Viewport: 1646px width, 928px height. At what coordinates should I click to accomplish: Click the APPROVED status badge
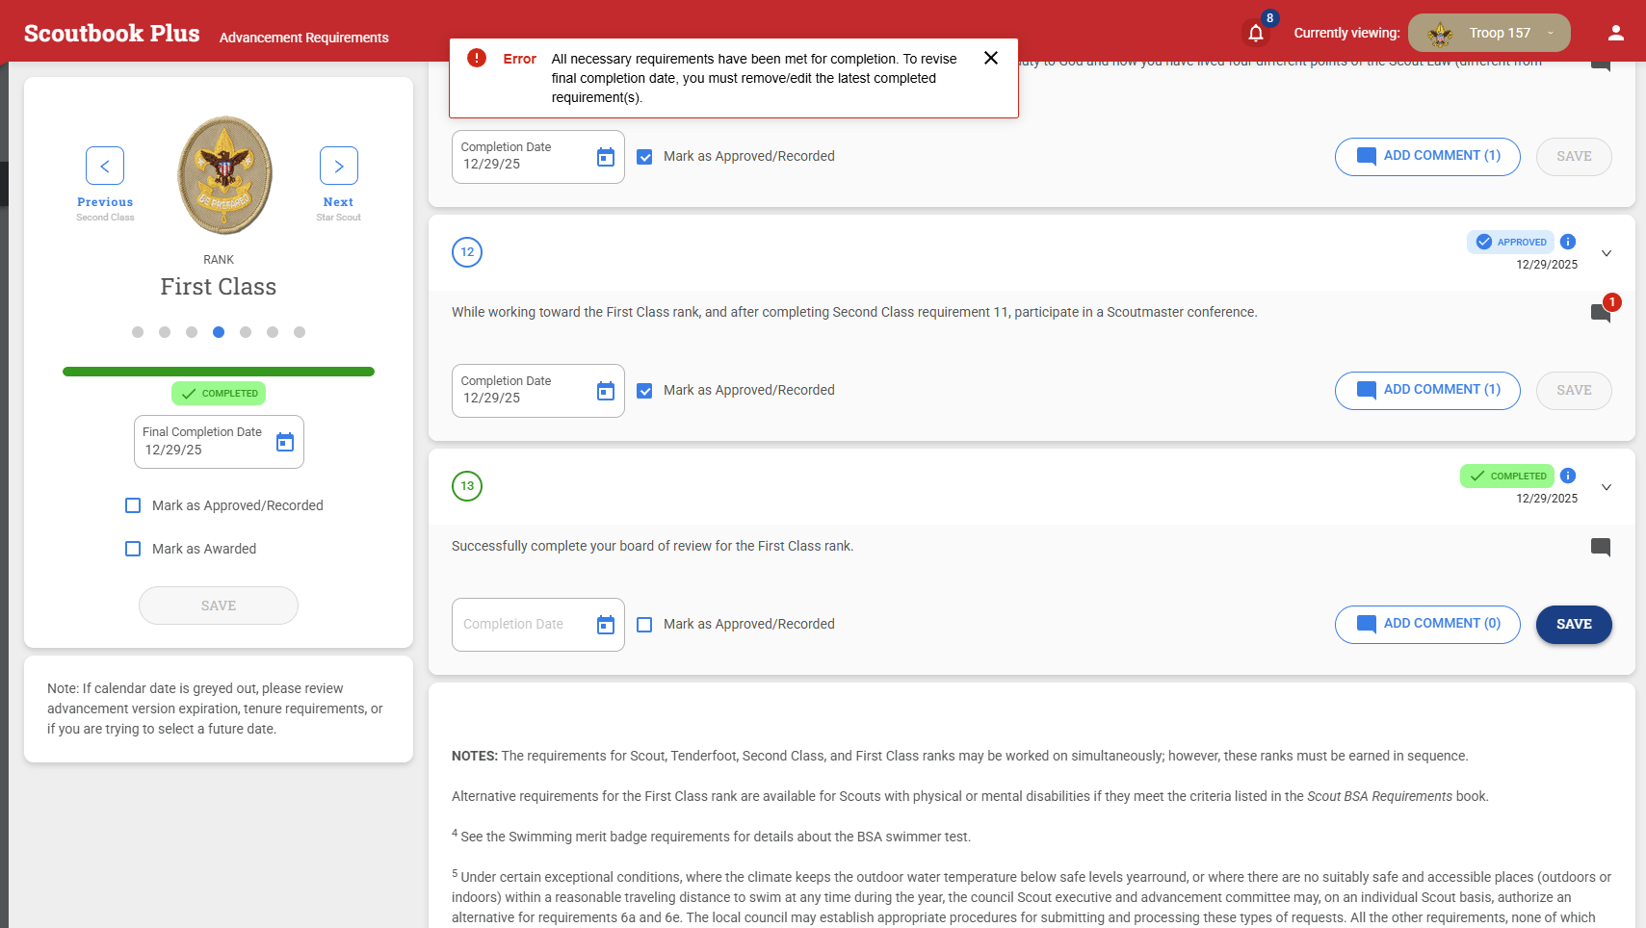pyautogui.click(x=1510, y=242)
